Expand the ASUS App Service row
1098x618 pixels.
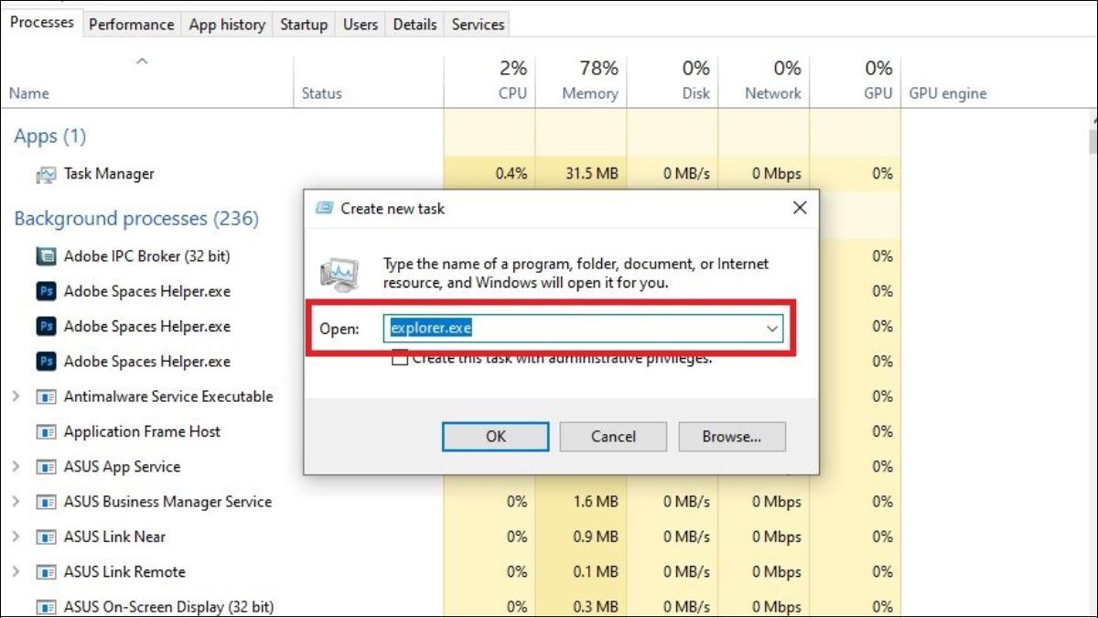point(16,467)
